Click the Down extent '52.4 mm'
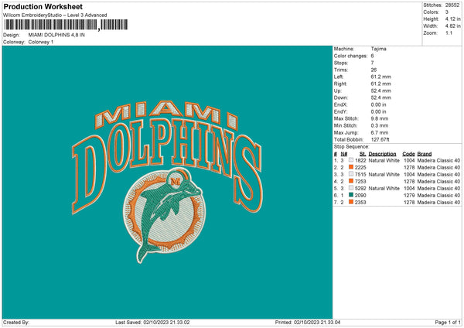Screen dimensions: 464x328 point(380,97)
